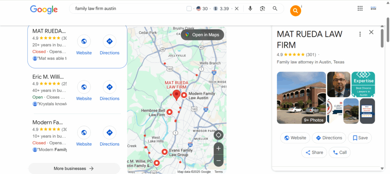Click More businesses button
Image resolution: width=390 pixels, height=174 pixels.
[x=74, y=169]
